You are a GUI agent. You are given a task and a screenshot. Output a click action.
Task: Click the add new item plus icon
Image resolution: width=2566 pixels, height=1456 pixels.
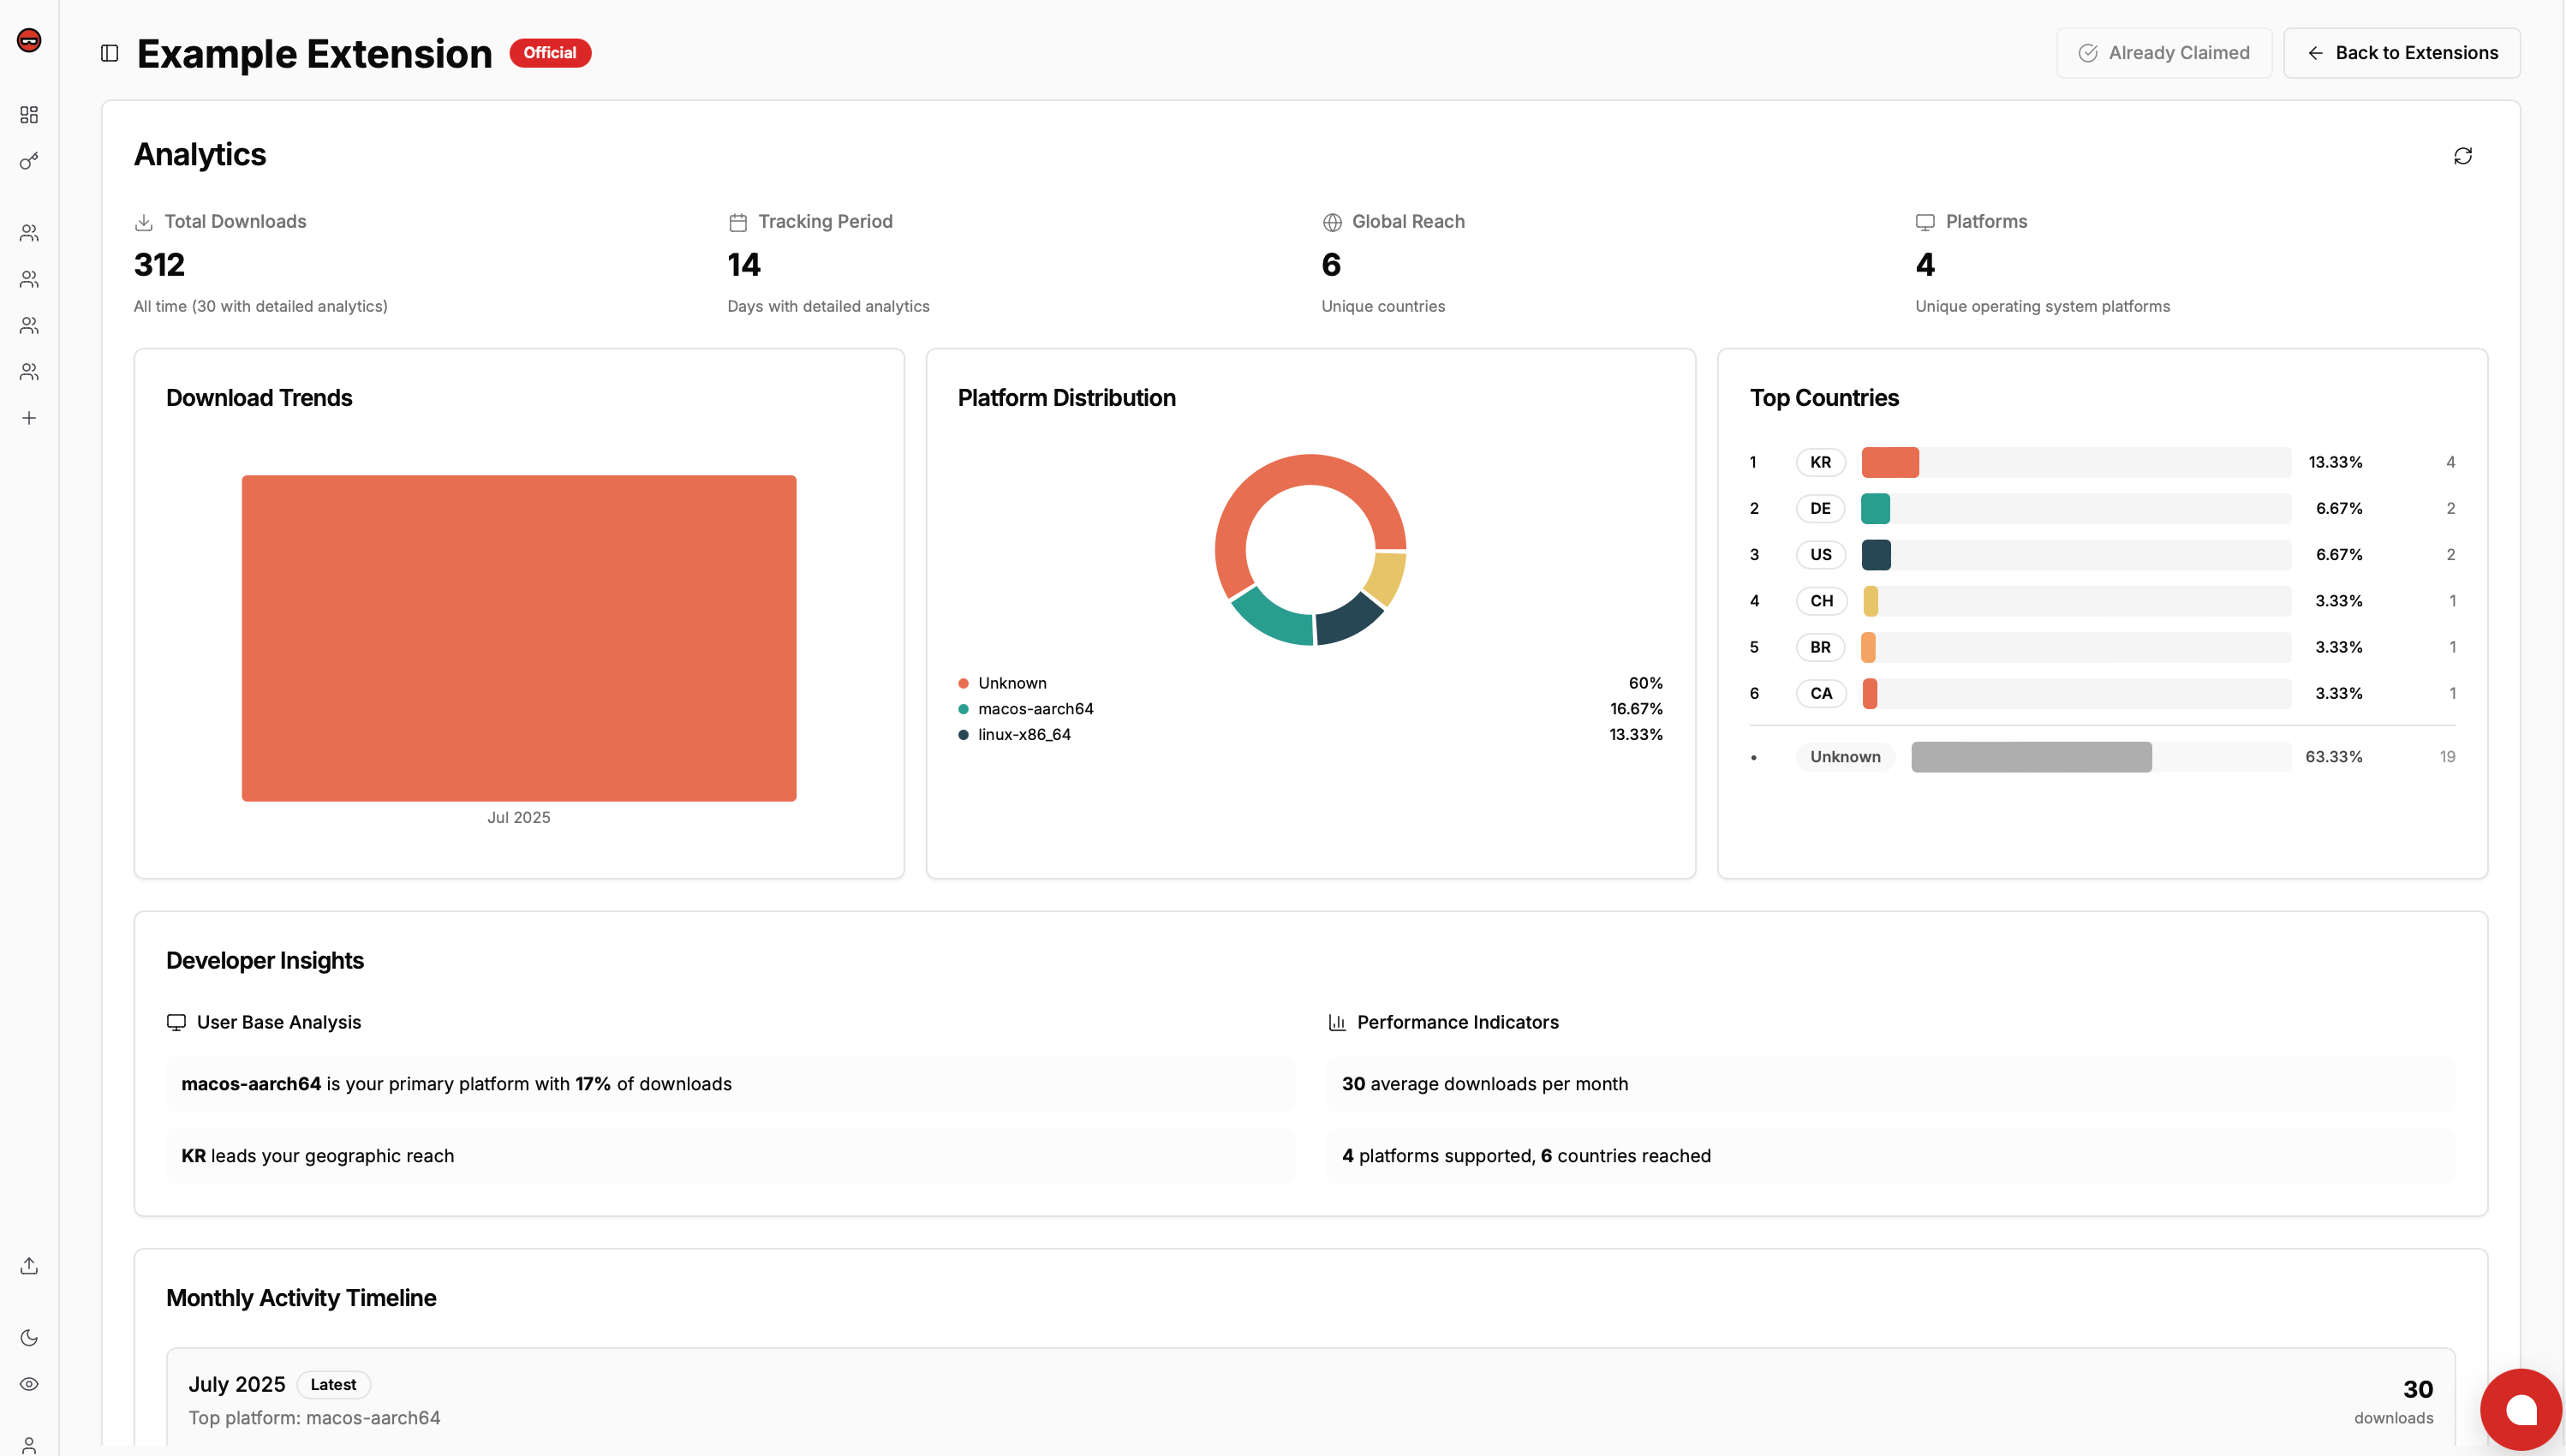click(x=28, y=418)
